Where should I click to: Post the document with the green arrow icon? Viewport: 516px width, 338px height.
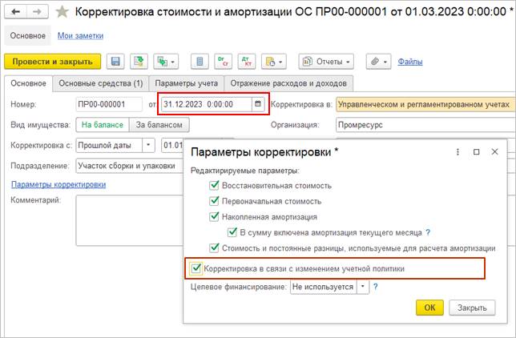click(139, 62)
